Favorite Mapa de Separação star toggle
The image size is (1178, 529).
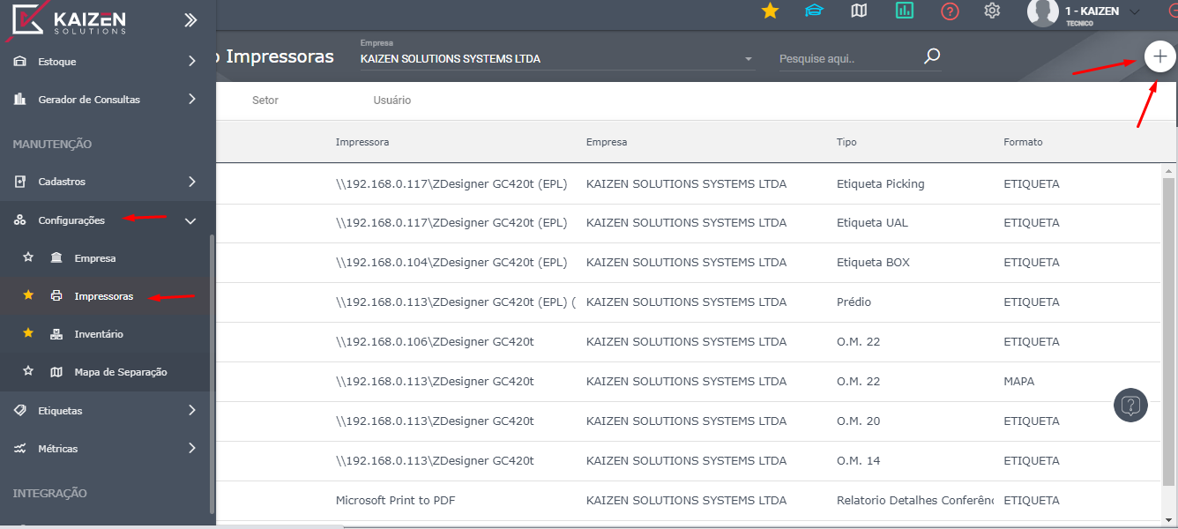28,371
